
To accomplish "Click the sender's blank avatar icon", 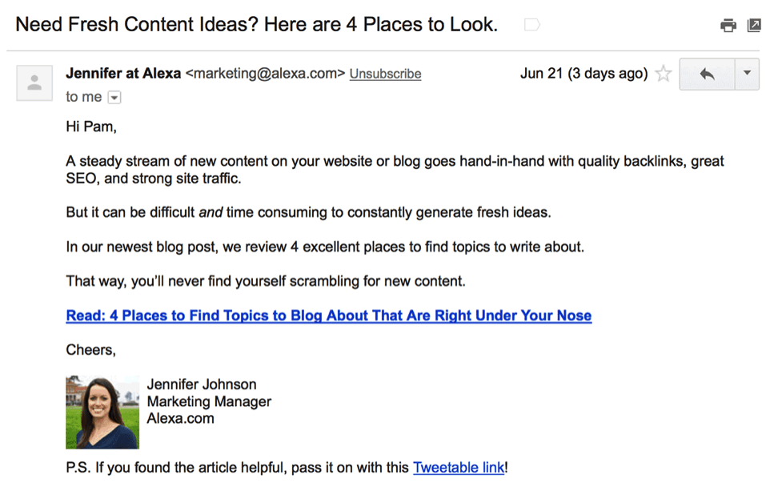I will tap(34, 82).
